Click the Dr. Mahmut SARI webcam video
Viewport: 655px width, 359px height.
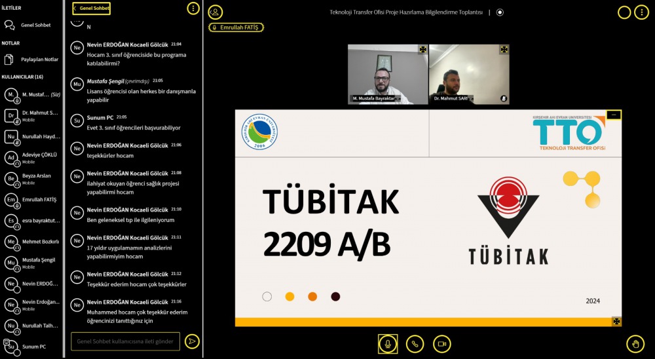[469, 75]
